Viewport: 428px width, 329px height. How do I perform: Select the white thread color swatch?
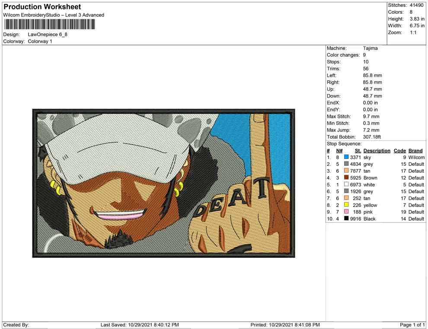(x=346, y=184)
